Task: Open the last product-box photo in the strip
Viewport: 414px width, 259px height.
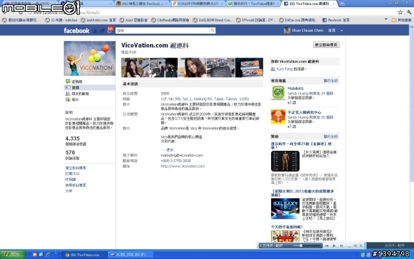Action: (x=249, y=67)
